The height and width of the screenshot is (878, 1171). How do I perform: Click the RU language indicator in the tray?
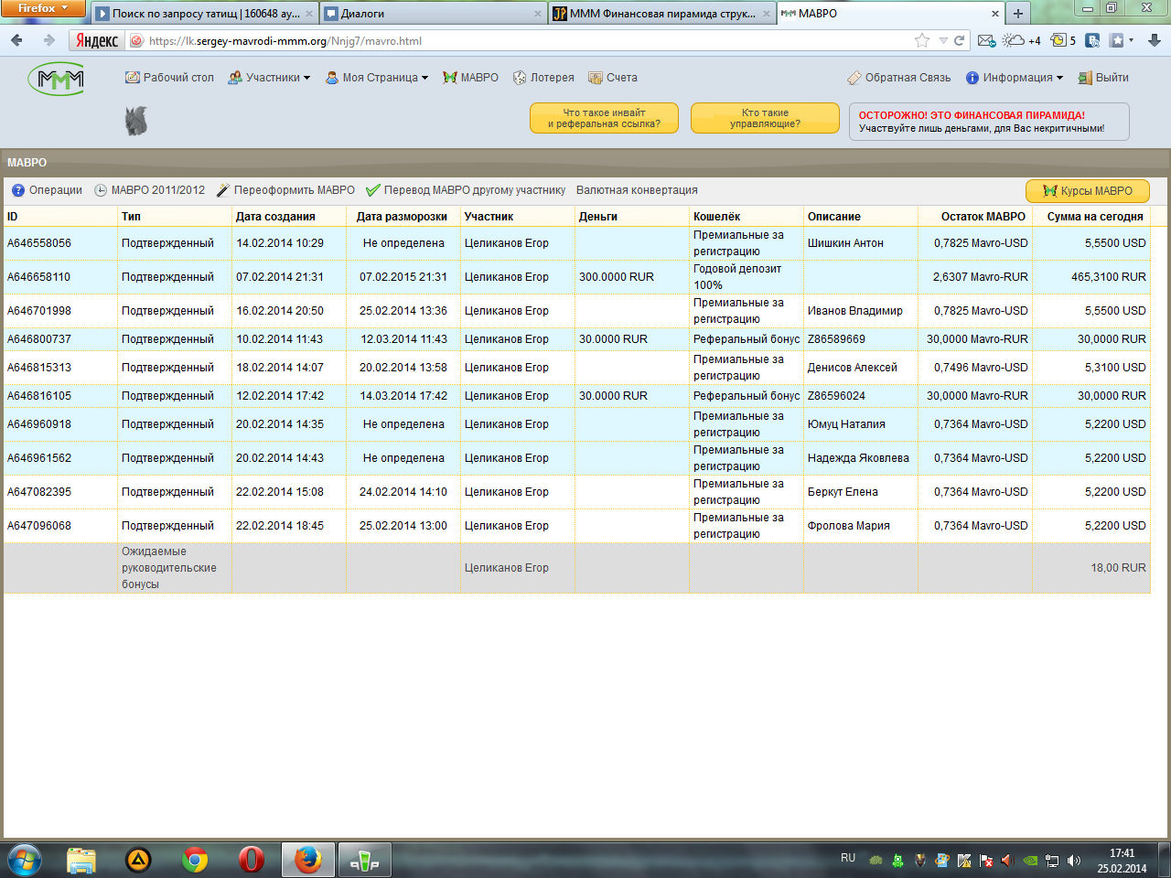pyautogui.click(x=848, y=858)
